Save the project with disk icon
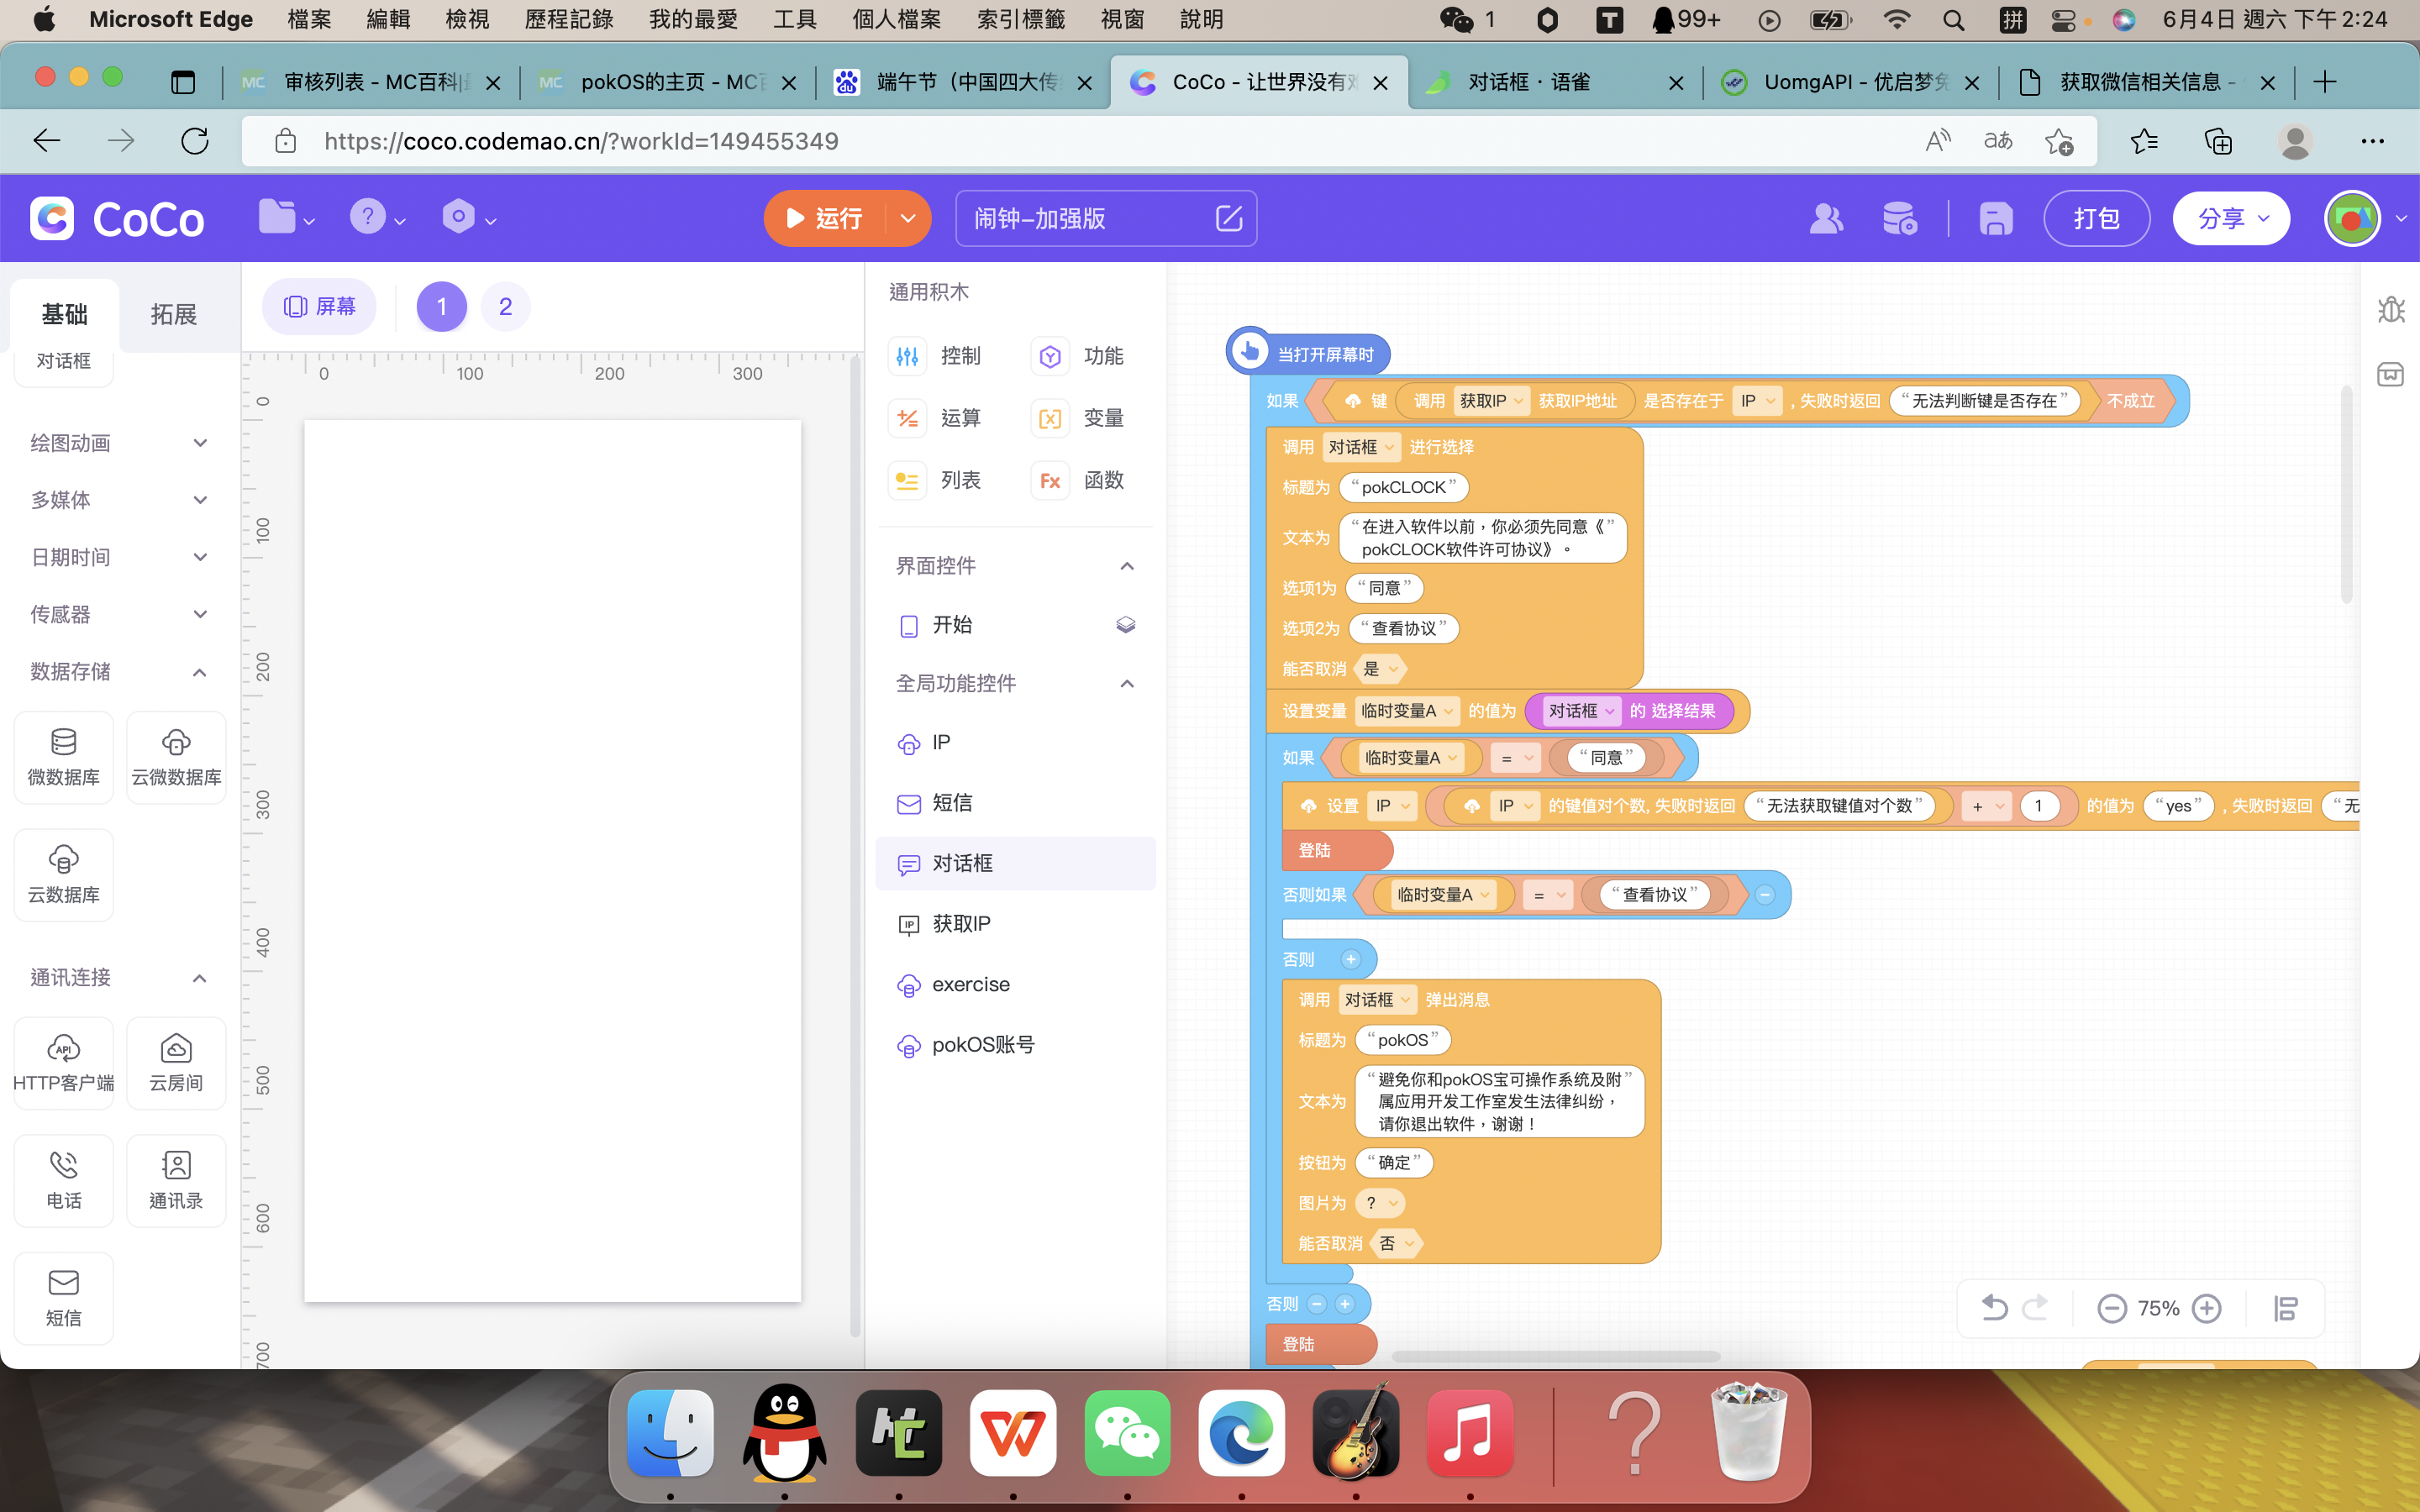This screenshot has height=1512, width=2420. click(1995, 218)
